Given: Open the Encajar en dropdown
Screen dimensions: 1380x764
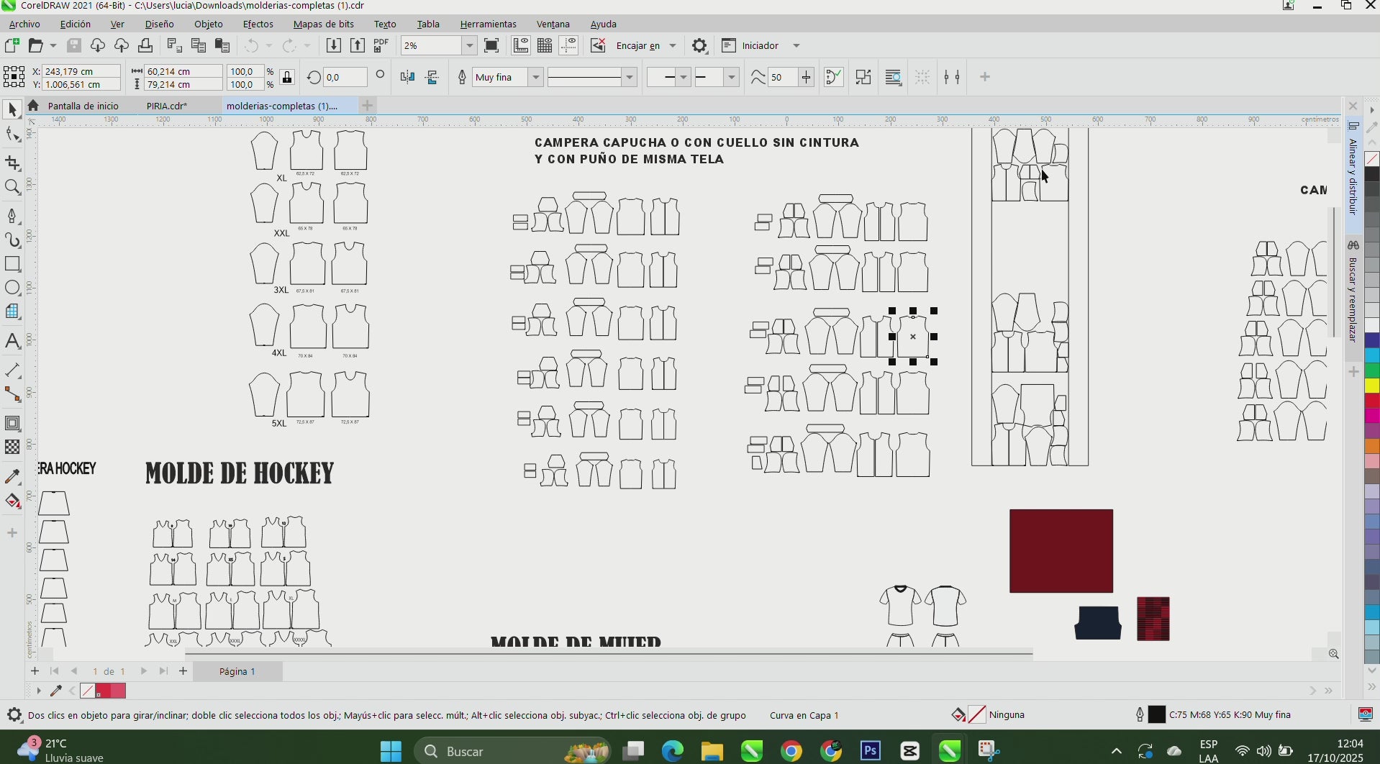Looking at the screenshot, I should 672,45.
